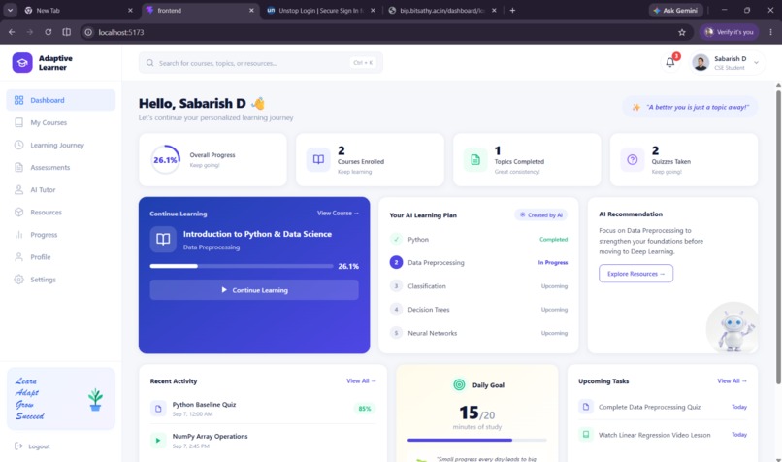Open the browser three-dot menu

click(x=770, y=32)
